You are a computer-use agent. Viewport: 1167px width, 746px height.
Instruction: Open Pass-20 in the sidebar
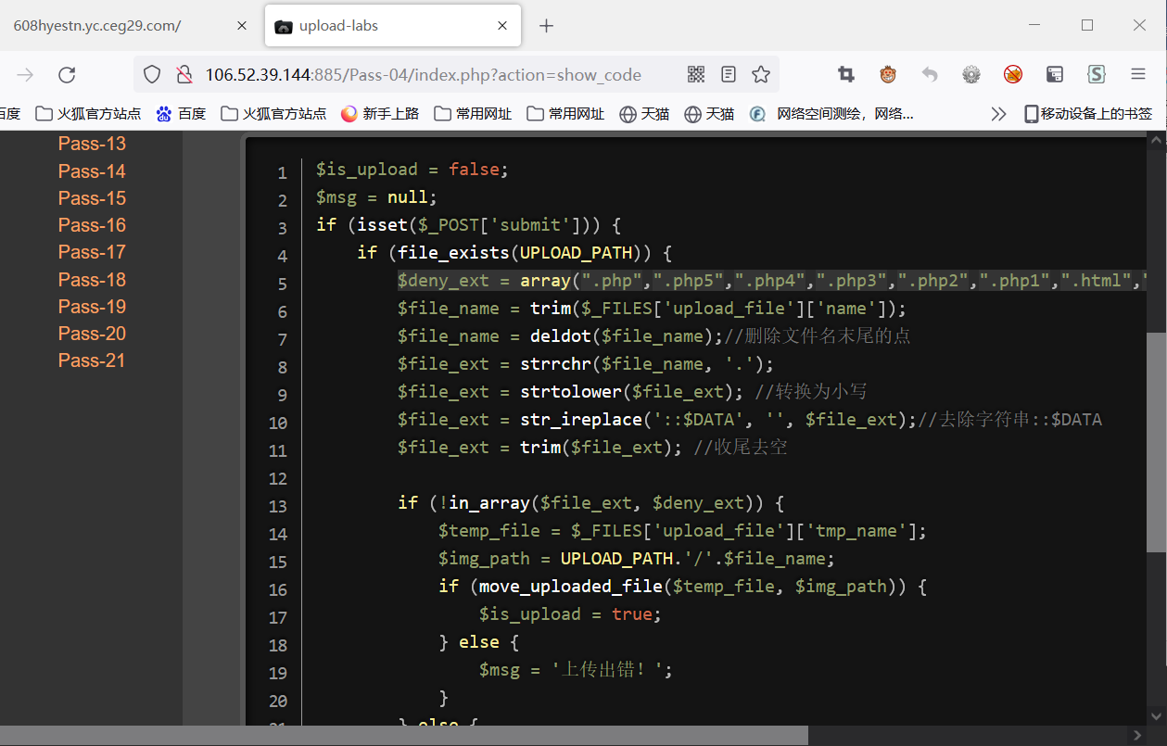tap(92, 334)
